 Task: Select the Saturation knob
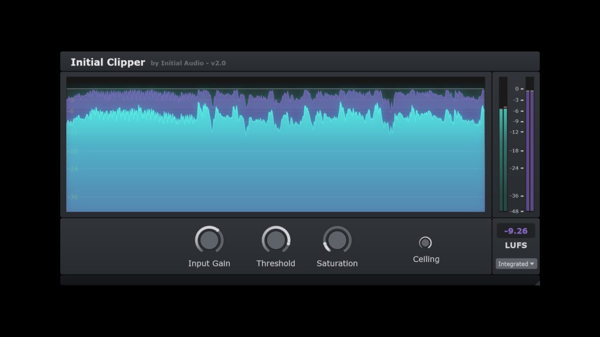tap(337, 240)
